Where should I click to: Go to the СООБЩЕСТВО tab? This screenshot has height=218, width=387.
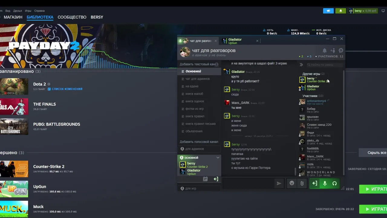pyautogui.click(x=72, y=17)
